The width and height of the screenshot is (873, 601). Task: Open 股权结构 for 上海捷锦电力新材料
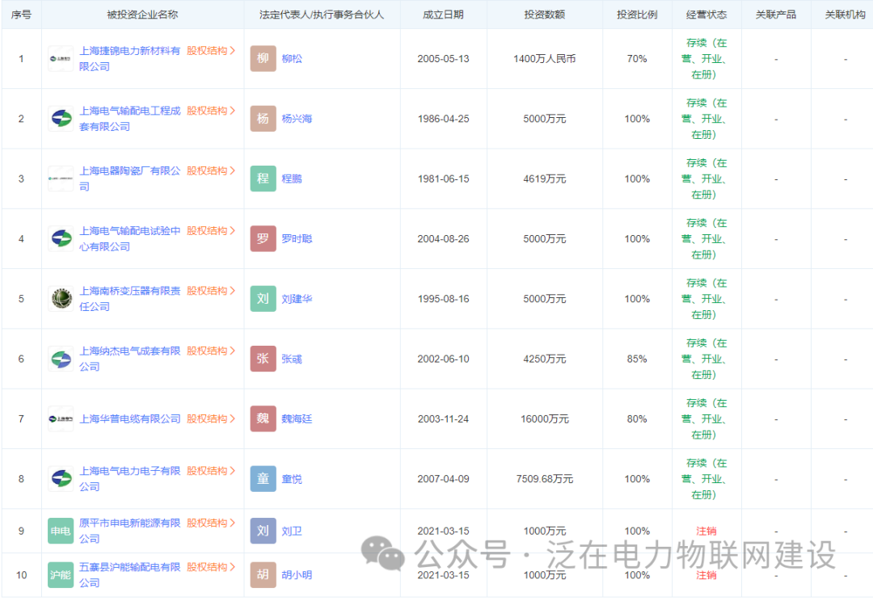click(x=211, y=51)
